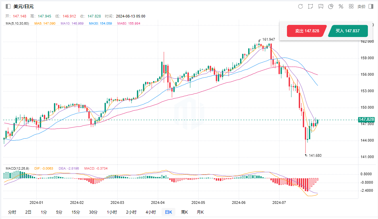
Task: Open MACD(12,26,9) indicator settings
Action: click(x=18, y=168)
